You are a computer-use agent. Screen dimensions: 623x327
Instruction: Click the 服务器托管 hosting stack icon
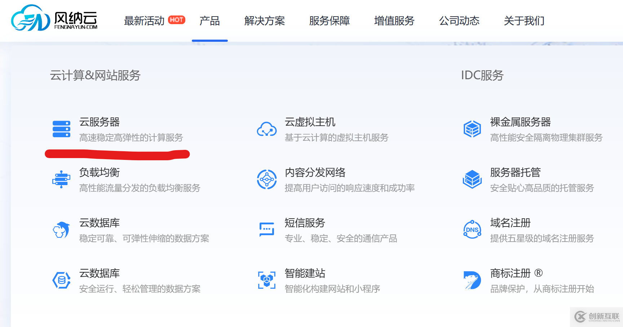click(472, 179)
